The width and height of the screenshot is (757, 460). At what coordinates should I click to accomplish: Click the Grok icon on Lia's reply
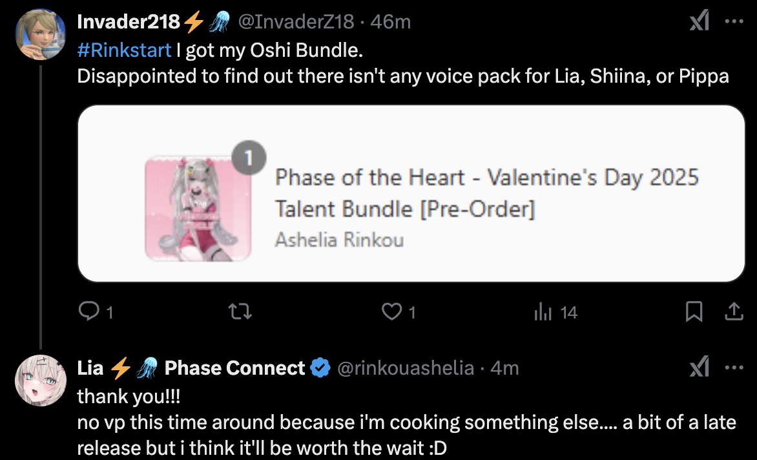(699, 368)
